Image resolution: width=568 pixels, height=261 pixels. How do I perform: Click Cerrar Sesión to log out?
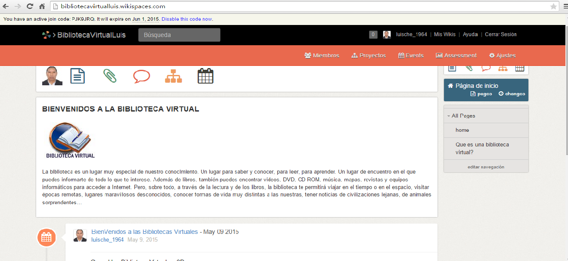[500, 34]
